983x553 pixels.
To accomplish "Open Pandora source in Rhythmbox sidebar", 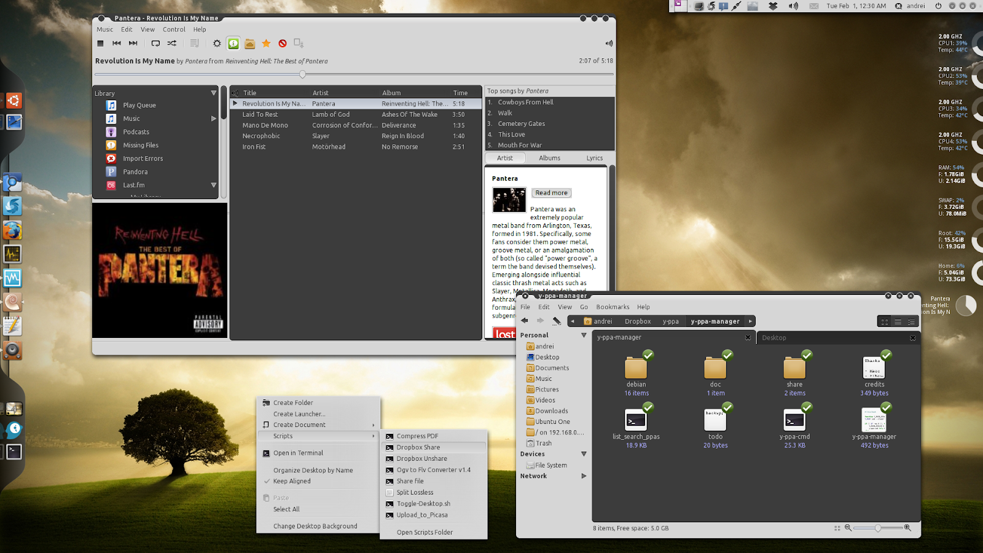I will tap(135, 172).
